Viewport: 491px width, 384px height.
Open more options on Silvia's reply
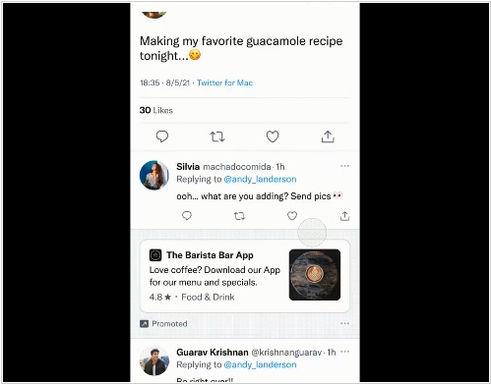point(344,166)
